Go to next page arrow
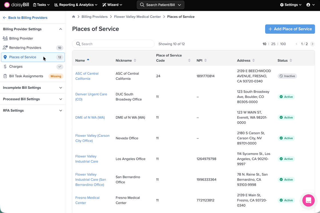Image resolution: width=320 pixels, height=213 pixels. click(312, 44)
